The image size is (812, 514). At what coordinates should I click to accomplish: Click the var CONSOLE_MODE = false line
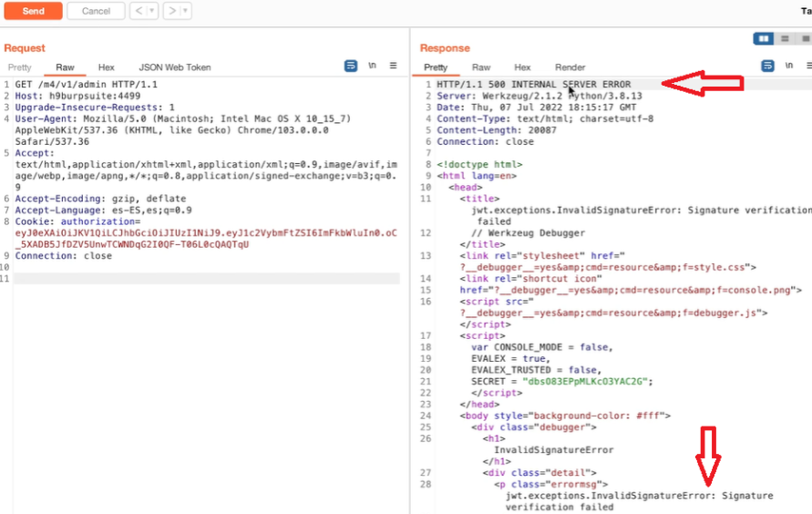541,347
